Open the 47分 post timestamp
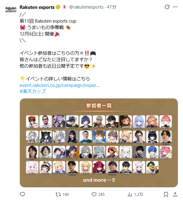The image size is (183, 201). pos(112,7)
